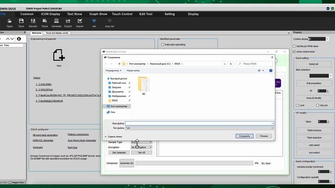Switch to Touch and display config tab
335x188 pixels.
[x=57, y=33]
